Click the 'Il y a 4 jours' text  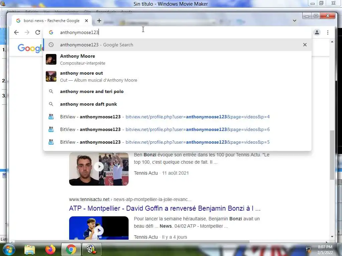tap(174, 237)
